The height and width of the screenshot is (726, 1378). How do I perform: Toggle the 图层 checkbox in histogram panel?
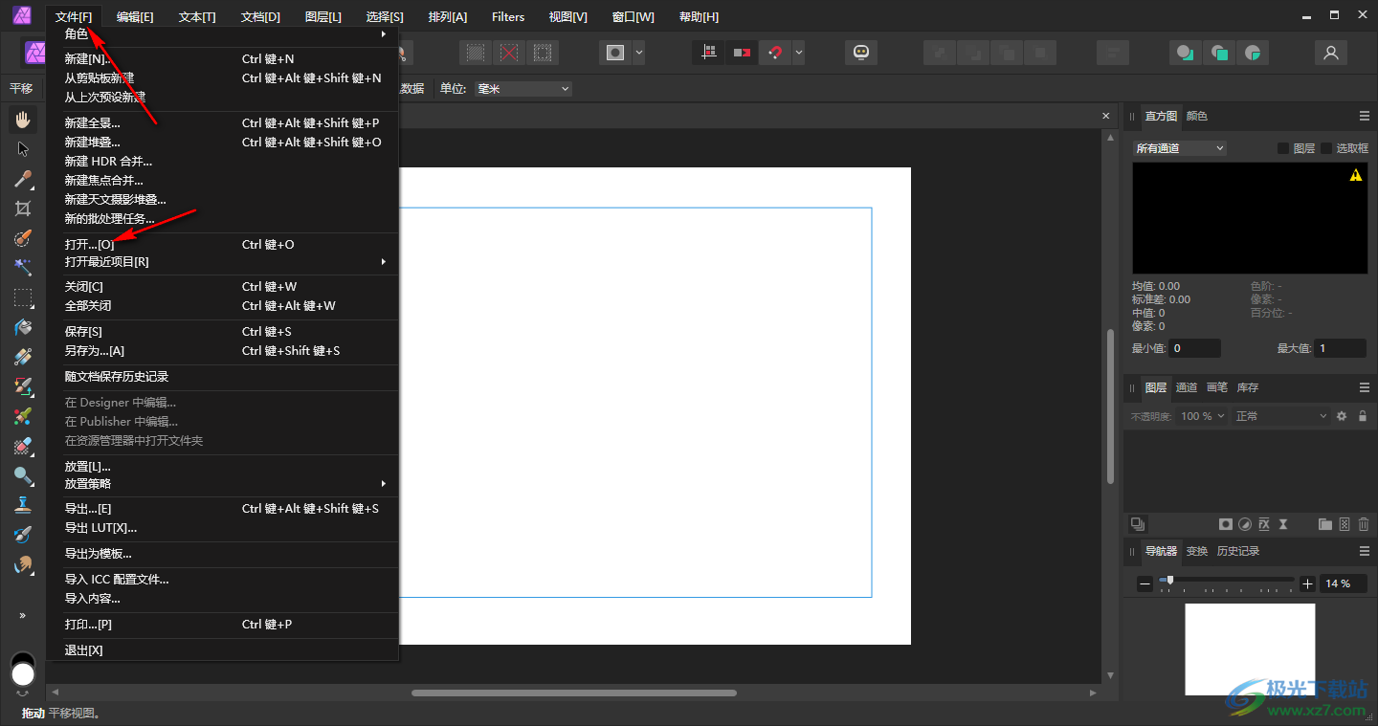(x=1283, y=148)
